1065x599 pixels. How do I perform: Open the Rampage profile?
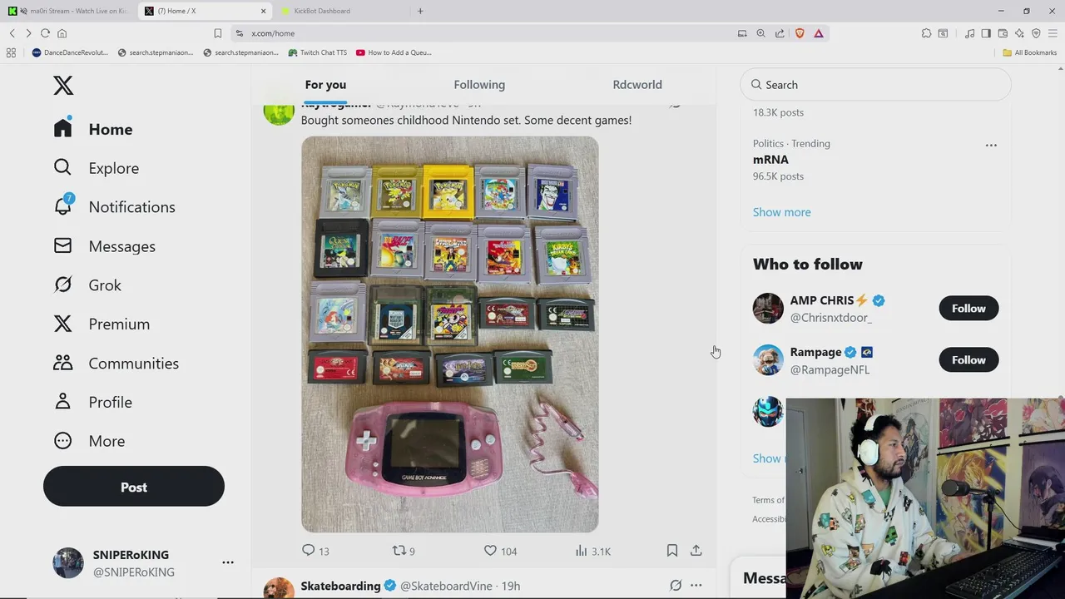click(815, 352)
